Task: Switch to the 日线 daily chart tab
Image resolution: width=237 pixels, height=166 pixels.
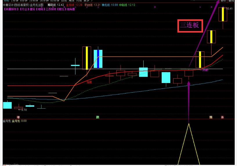Action: 64,1
